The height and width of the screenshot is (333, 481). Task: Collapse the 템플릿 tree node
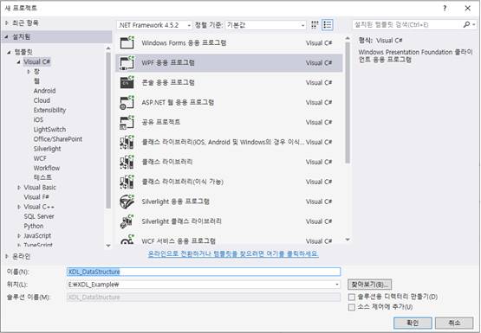pos(10,53)
